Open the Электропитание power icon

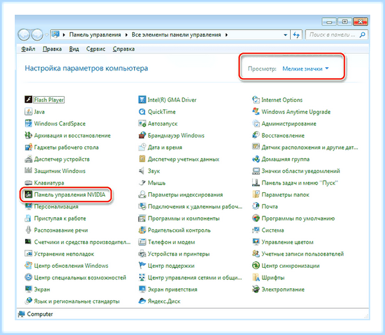(256, 290)
